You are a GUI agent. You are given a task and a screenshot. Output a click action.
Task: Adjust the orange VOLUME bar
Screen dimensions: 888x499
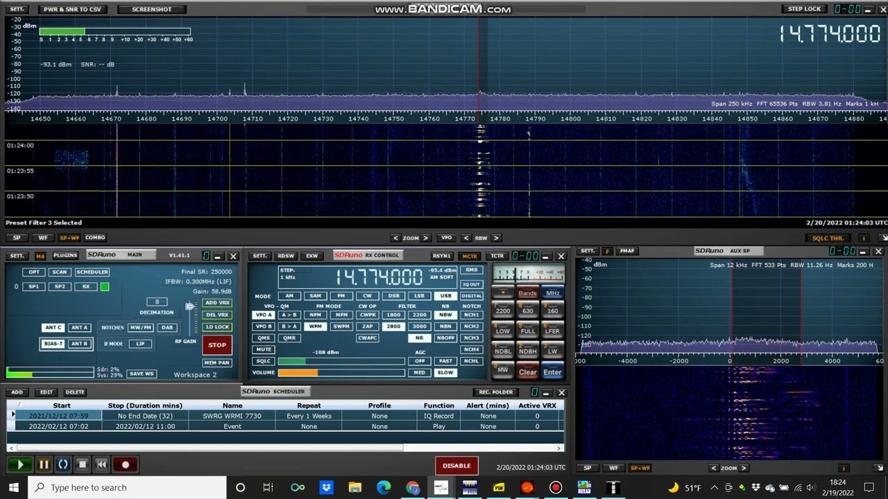[x=341, y=373]
